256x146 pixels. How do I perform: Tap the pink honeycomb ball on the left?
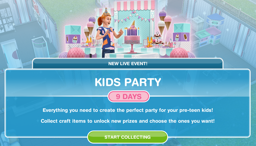(x=76, y=53)
